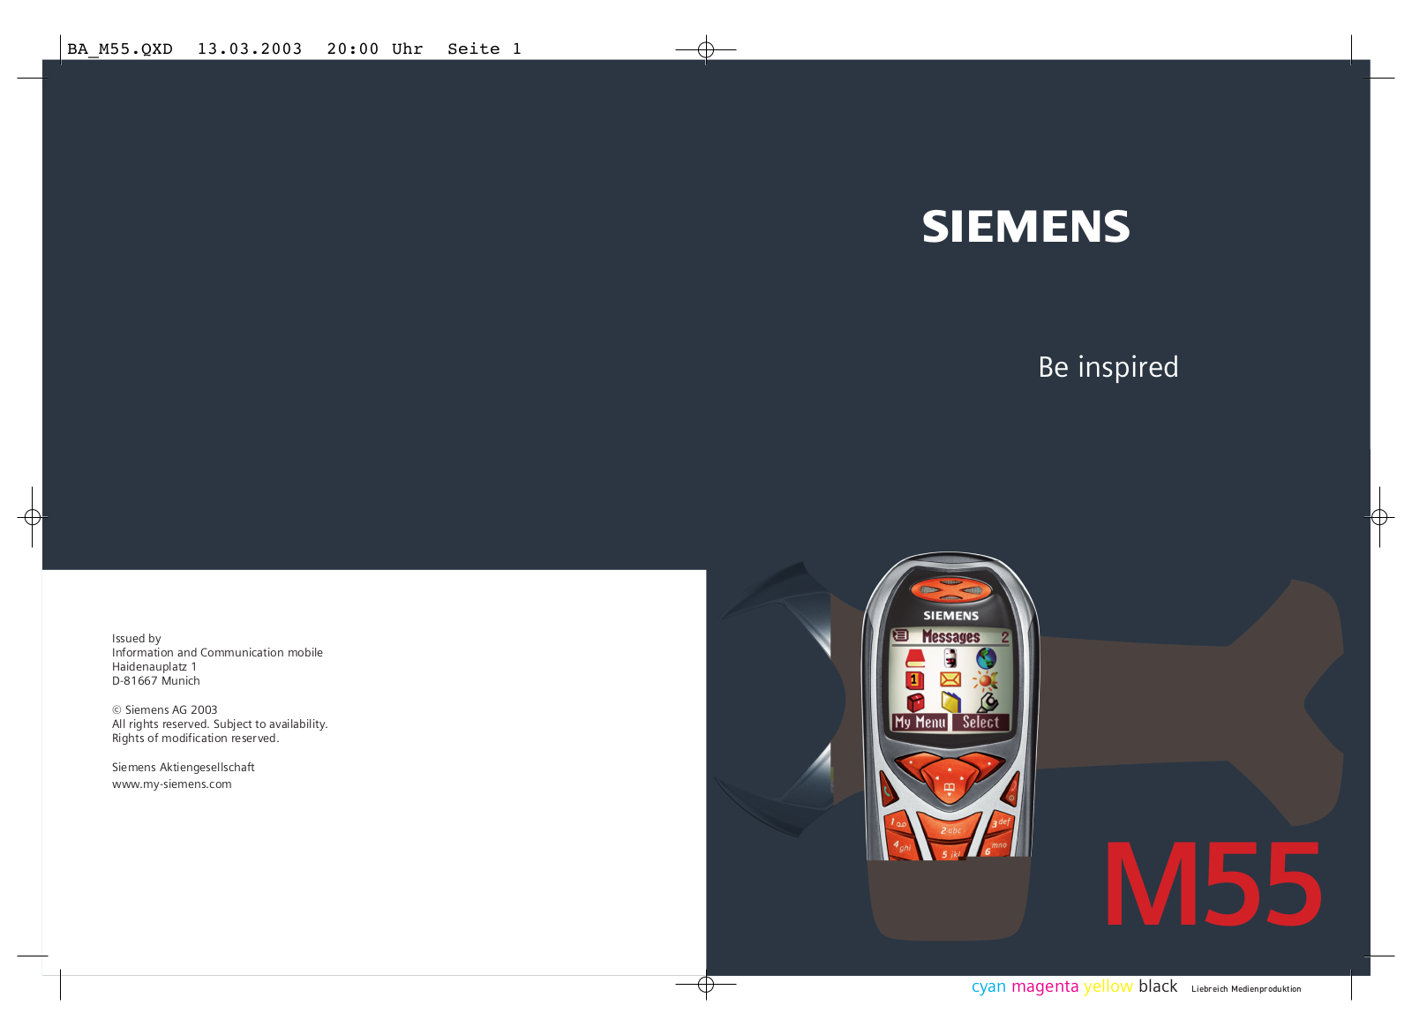Click the call records icon beside the globe
The image size is (1412, 1035).
point(950,658)
